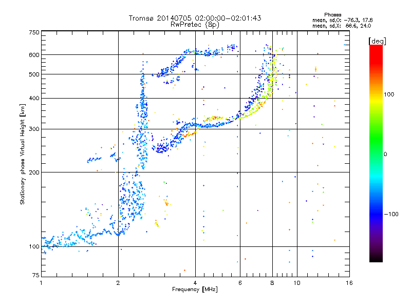Select the 'mean, sd,X: 88.6, 24.0' line
Screen dimensions: 411x308
(342, 26)
